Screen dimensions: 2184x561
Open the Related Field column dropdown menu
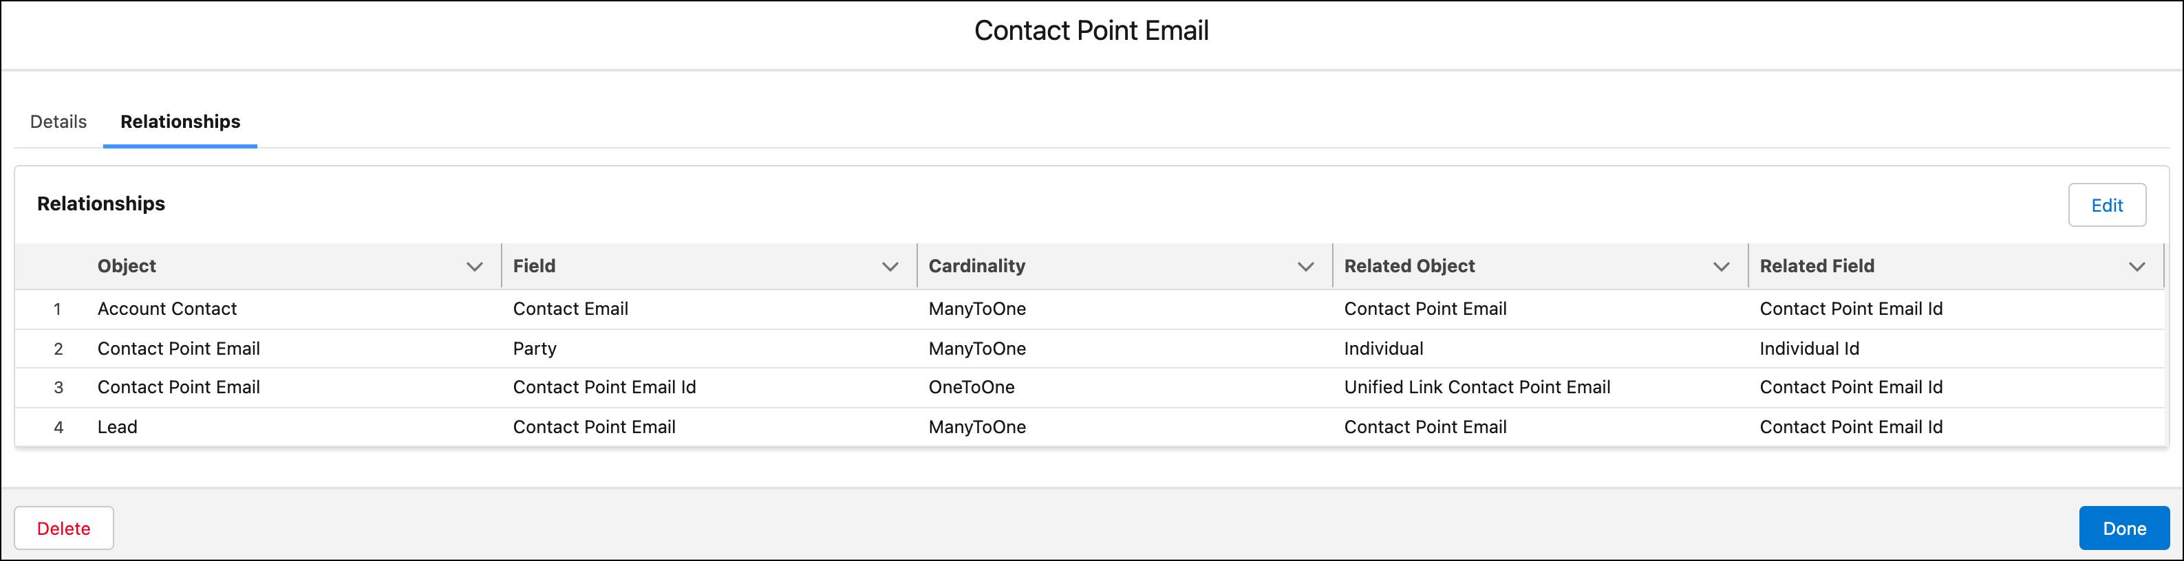(2137, 266)
